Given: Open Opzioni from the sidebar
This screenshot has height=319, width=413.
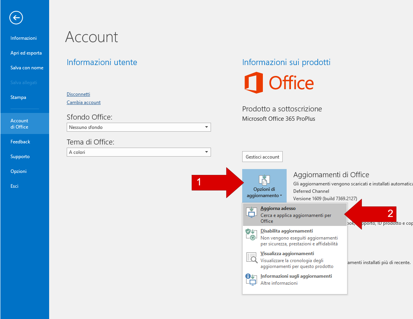Looking at the screenshot, I should click(x=18, y=171).
